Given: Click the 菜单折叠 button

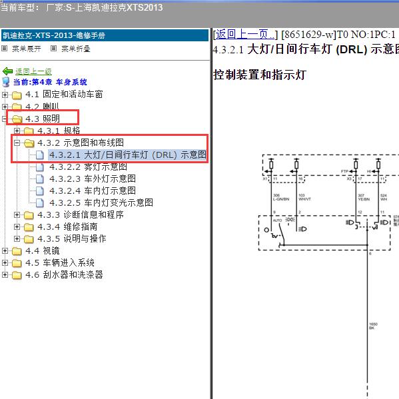Looking at the screenshot, I should tap(76, 49).
